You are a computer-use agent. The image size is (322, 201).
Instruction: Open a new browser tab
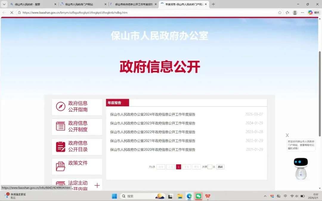[213, 4]
